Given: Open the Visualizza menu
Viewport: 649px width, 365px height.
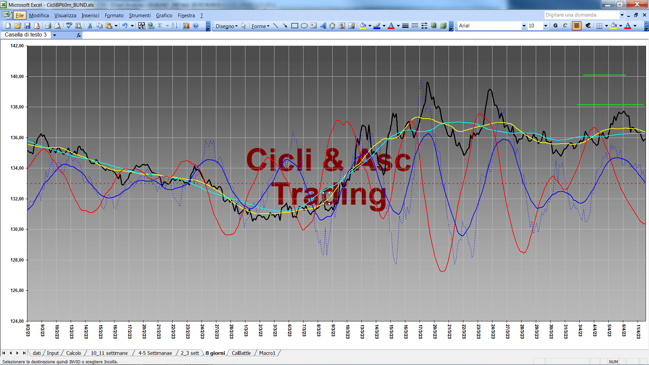Looking at the screenshot, I should point(65,16).
